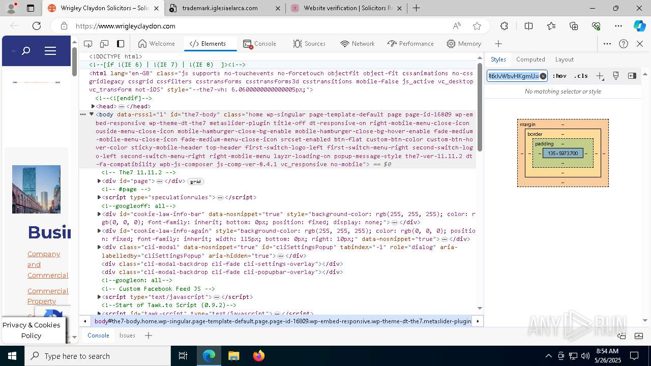Expand the div id="page" node
The width and height of the screenshot is (651, 366).
[x=99, y=181]
